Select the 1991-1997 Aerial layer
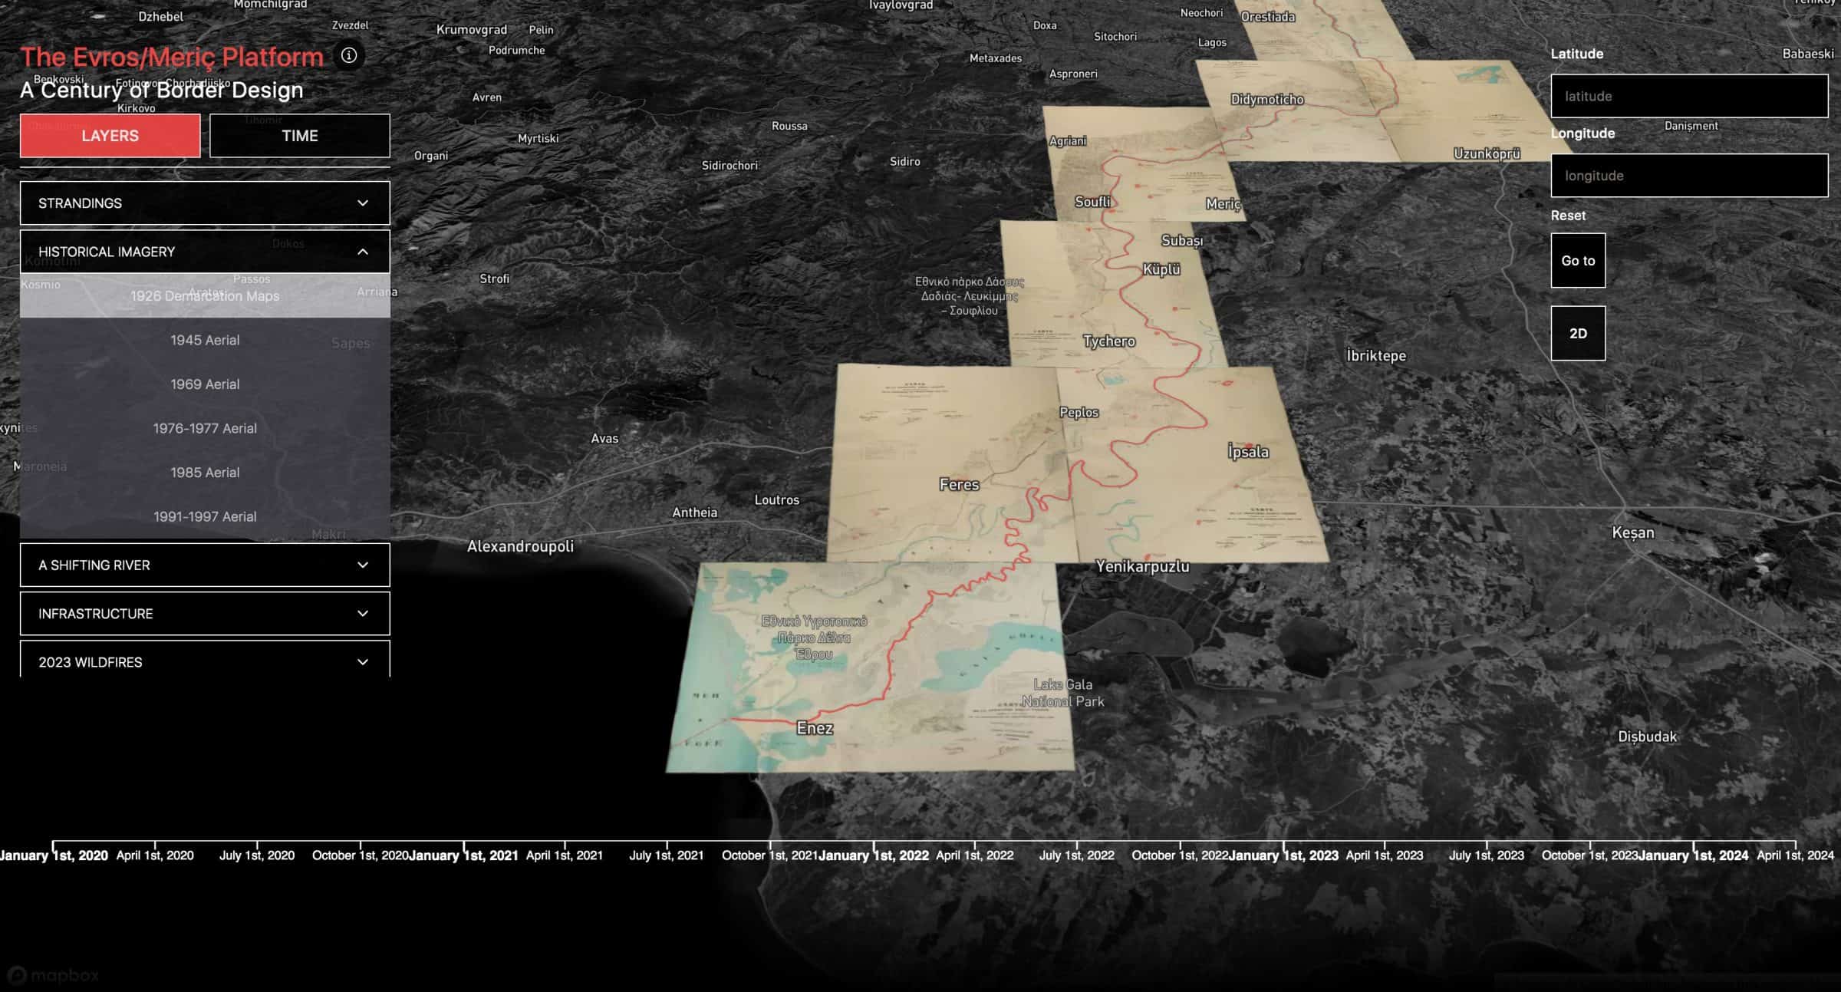This screenshot has height=992, width=1841. tap(204, 516)
